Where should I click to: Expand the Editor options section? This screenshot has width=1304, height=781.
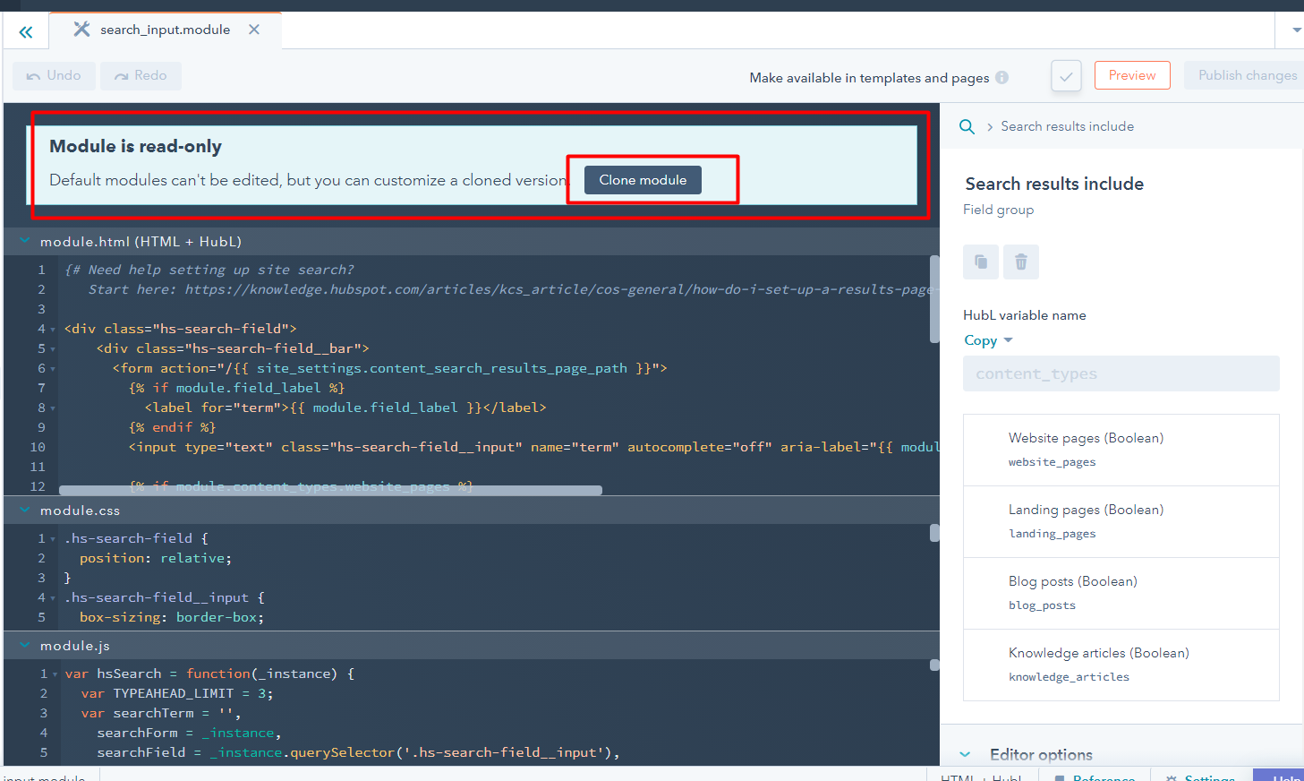pos(965,754)
